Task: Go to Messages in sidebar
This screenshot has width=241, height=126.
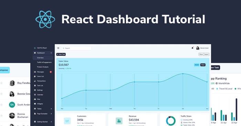Action: [x=40, y=72]
